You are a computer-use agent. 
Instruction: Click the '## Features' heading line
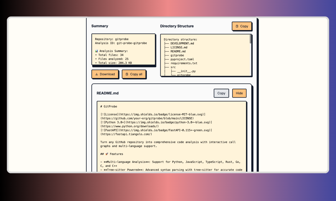tap(112, 154)
